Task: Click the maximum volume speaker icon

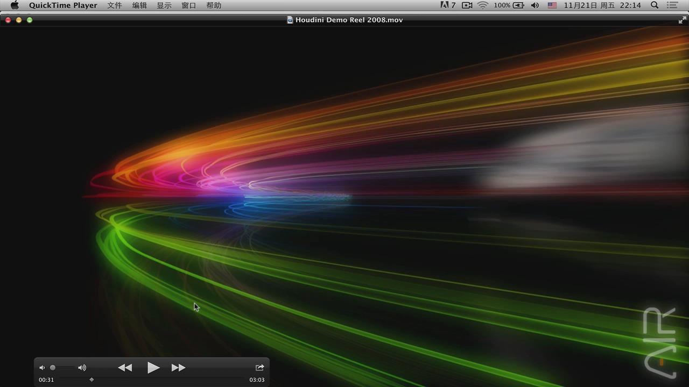Action: [x=82, y=368]
